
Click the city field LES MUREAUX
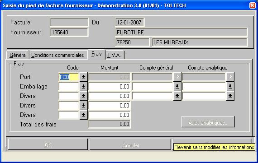[200, 42]
